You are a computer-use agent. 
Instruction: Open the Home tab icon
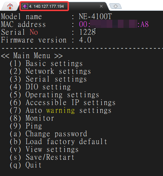point(10,6)
